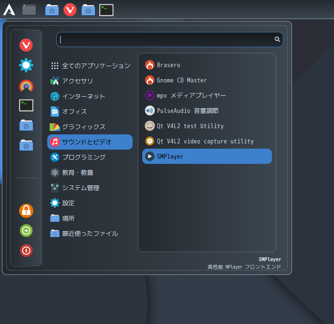Launch Qt V4L2 video capture utility
334x324 pixels.
(x=207, y=141)
